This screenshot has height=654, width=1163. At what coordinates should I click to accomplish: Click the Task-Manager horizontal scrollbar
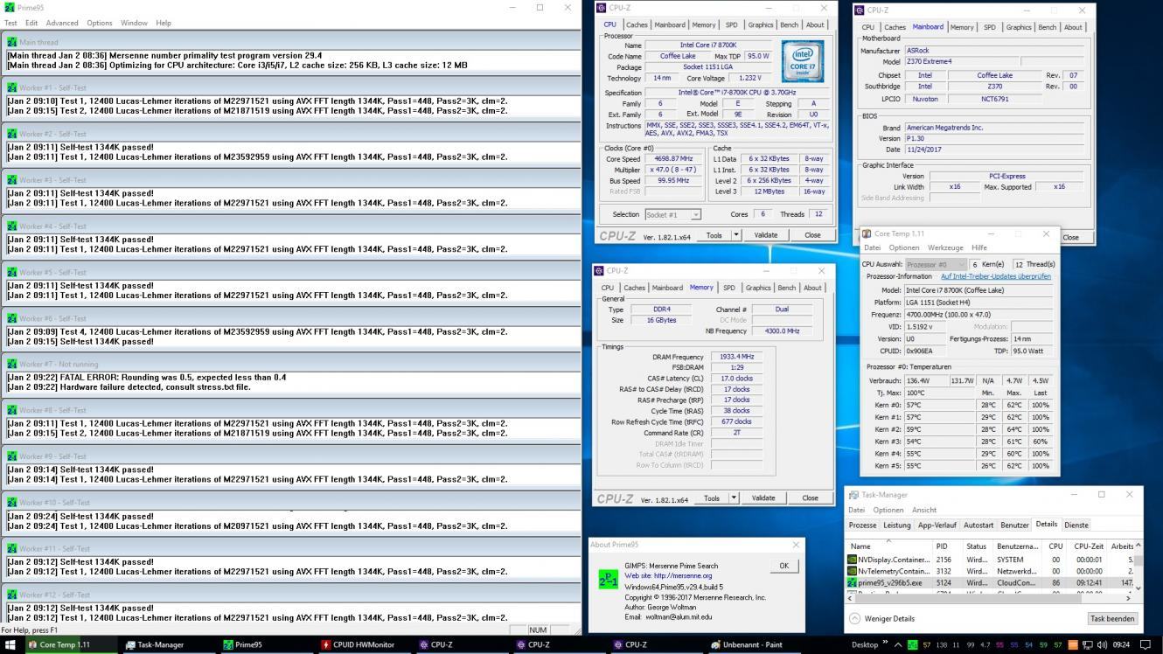click(988, 598)
